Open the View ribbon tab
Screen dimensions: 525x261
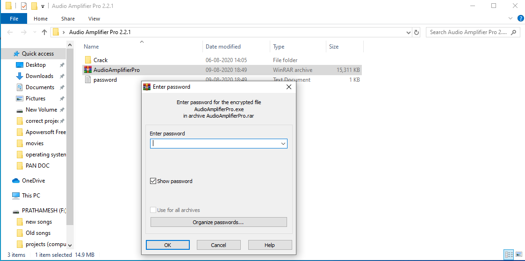click(94, 19)
